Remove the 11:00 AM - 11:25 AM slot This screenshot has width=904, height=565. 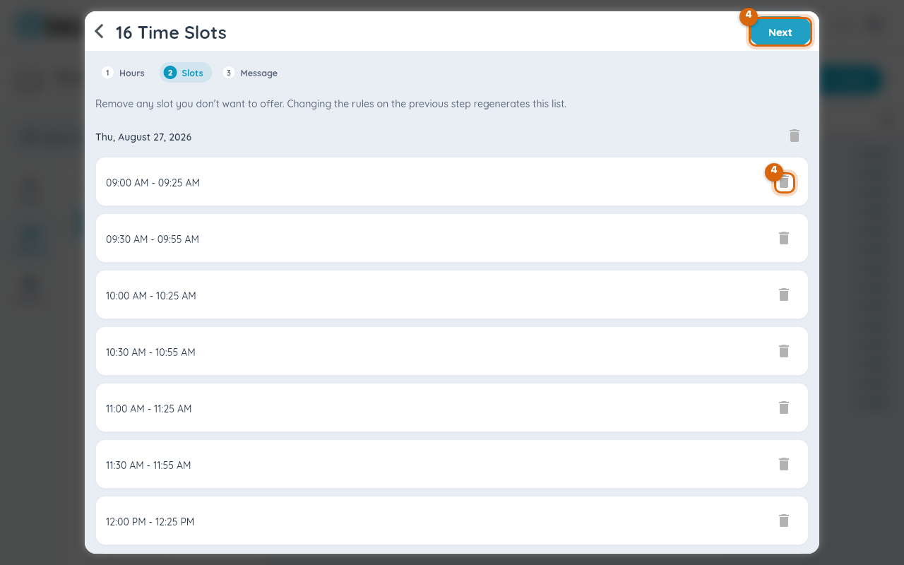click(x=784, y=408)
